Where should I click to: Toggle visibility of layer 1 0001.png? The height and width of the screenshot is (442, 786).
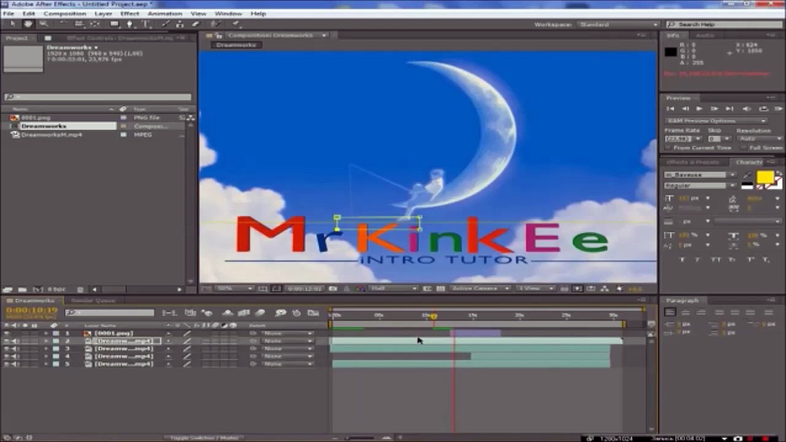[x=7, y=333]
